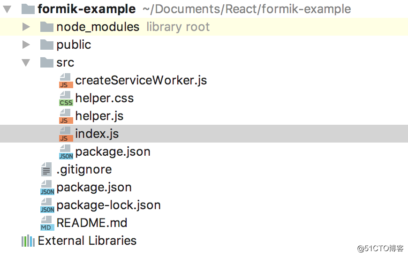408x257 pixels.
Task: Click the JSON icon of package.json inside src
Action: (x=66, y=152)
